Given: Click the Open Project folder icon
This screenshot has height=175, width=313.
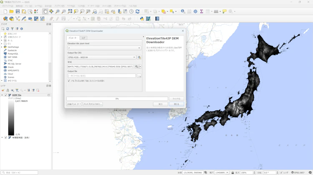Looking at the screenshot, I should pos(11,12).
